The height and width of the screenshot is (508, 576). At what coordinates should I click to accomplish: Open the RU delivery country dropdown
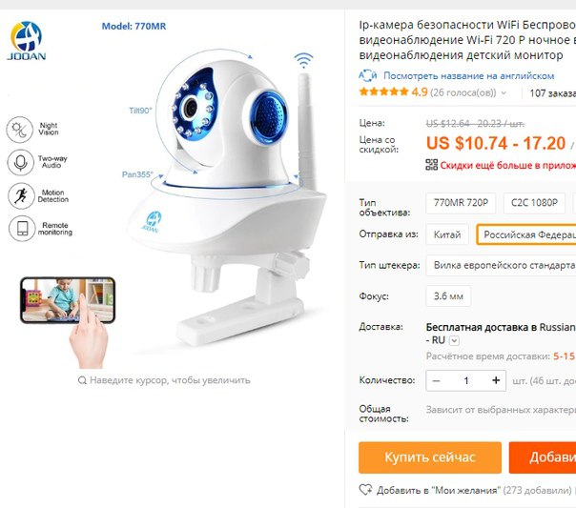454,340
